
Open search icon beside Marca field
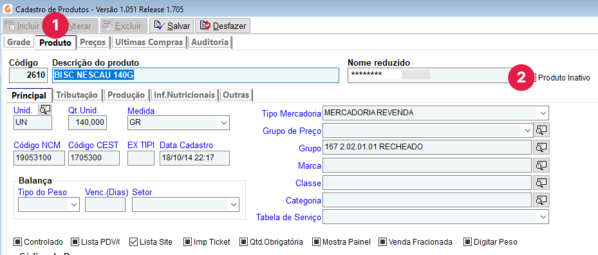(x=541, y=165)
